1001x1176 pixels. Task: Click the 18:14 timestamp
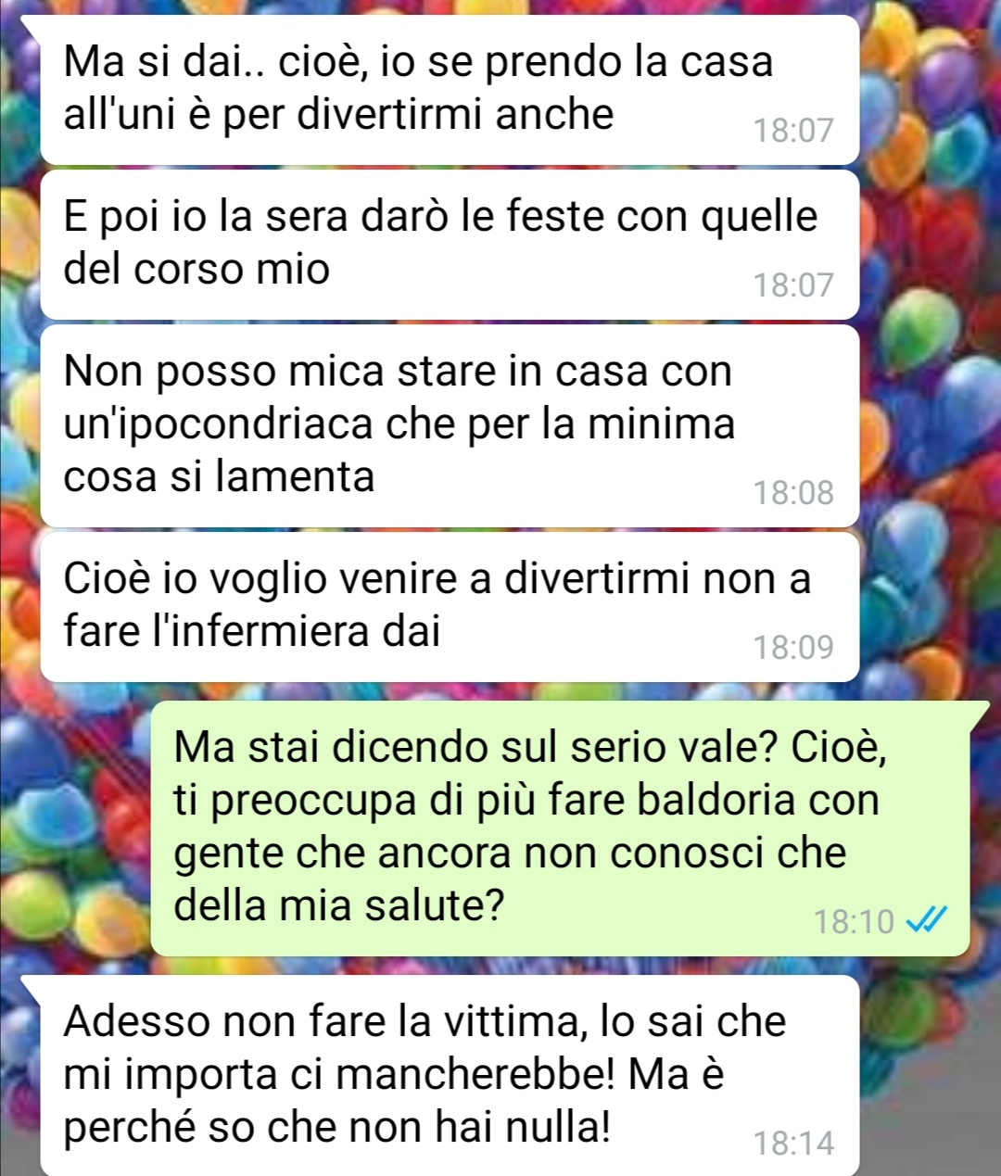[x=793, y=1143]
